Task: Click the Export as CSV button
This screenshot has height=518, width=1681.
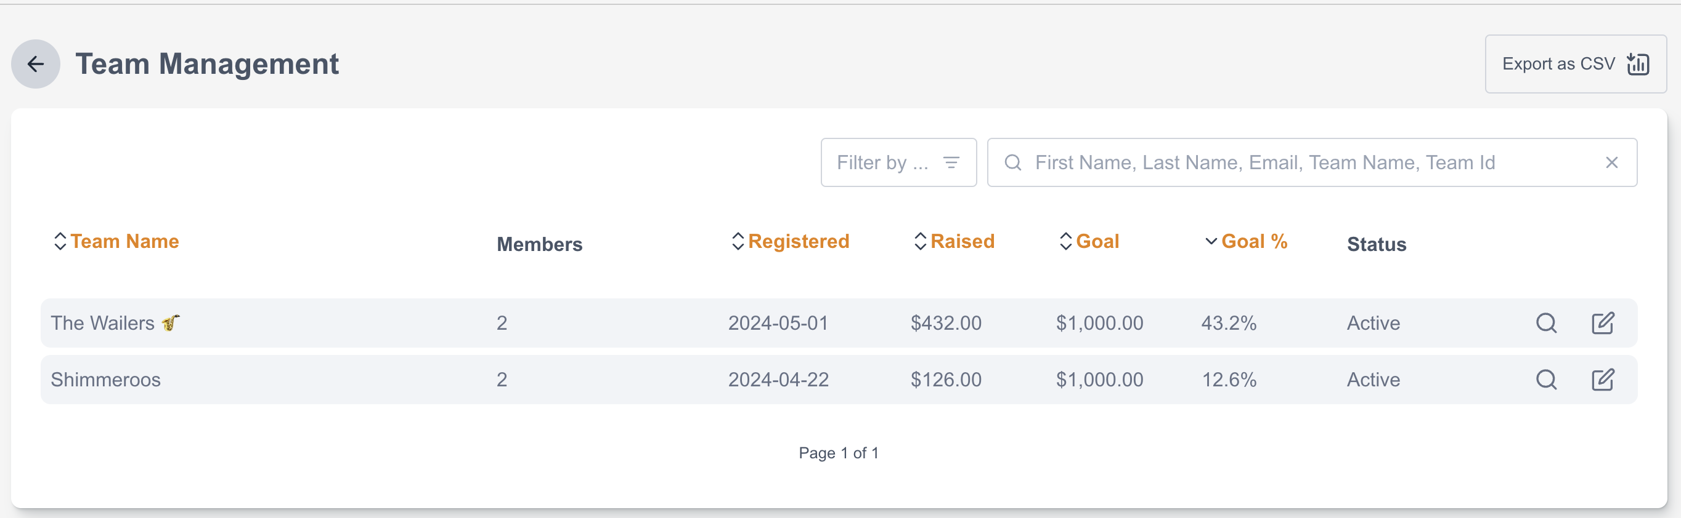Action: click(x=1574, y=64)
